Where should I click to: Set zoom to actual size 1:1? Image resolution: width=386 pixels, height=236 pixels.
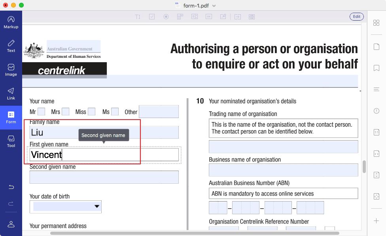(376, 132)
